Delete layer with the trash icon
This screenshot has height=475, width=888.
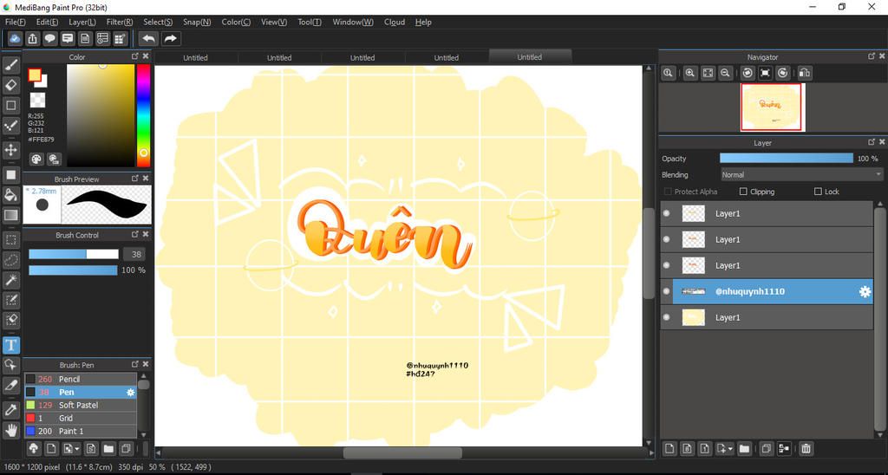point(806,449)
